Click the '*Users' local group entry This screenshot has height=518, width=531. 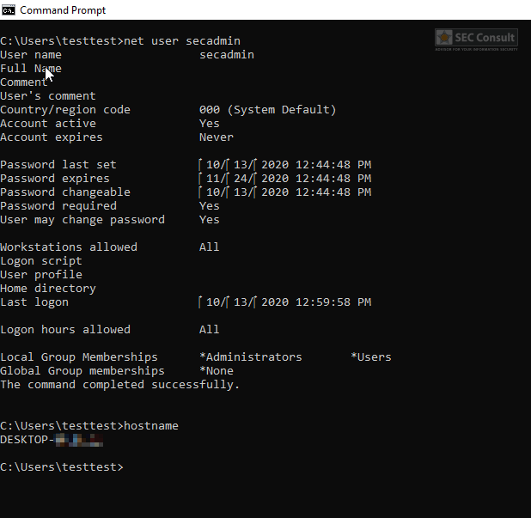[x=370, y=357]
